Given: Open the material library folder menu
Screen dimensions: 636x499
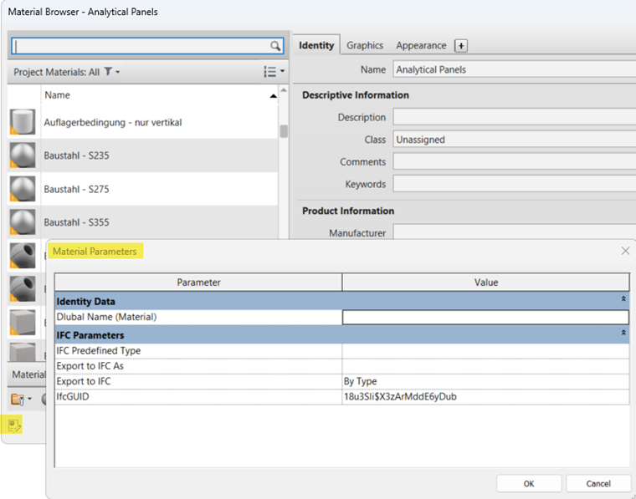Looking at the screenshot, I should tap(21, 400).
